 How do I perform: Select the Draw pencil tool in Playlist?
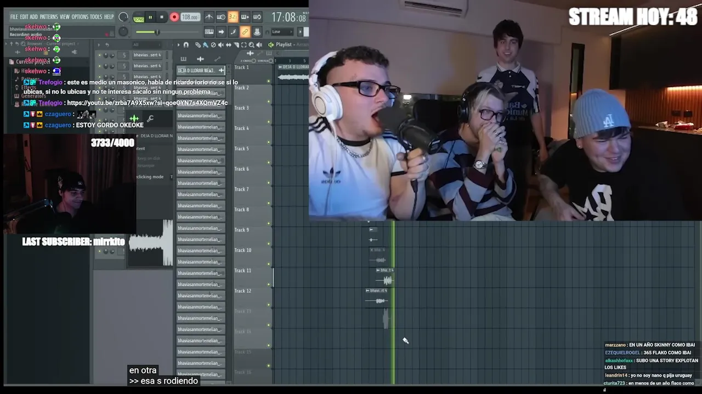197,44
